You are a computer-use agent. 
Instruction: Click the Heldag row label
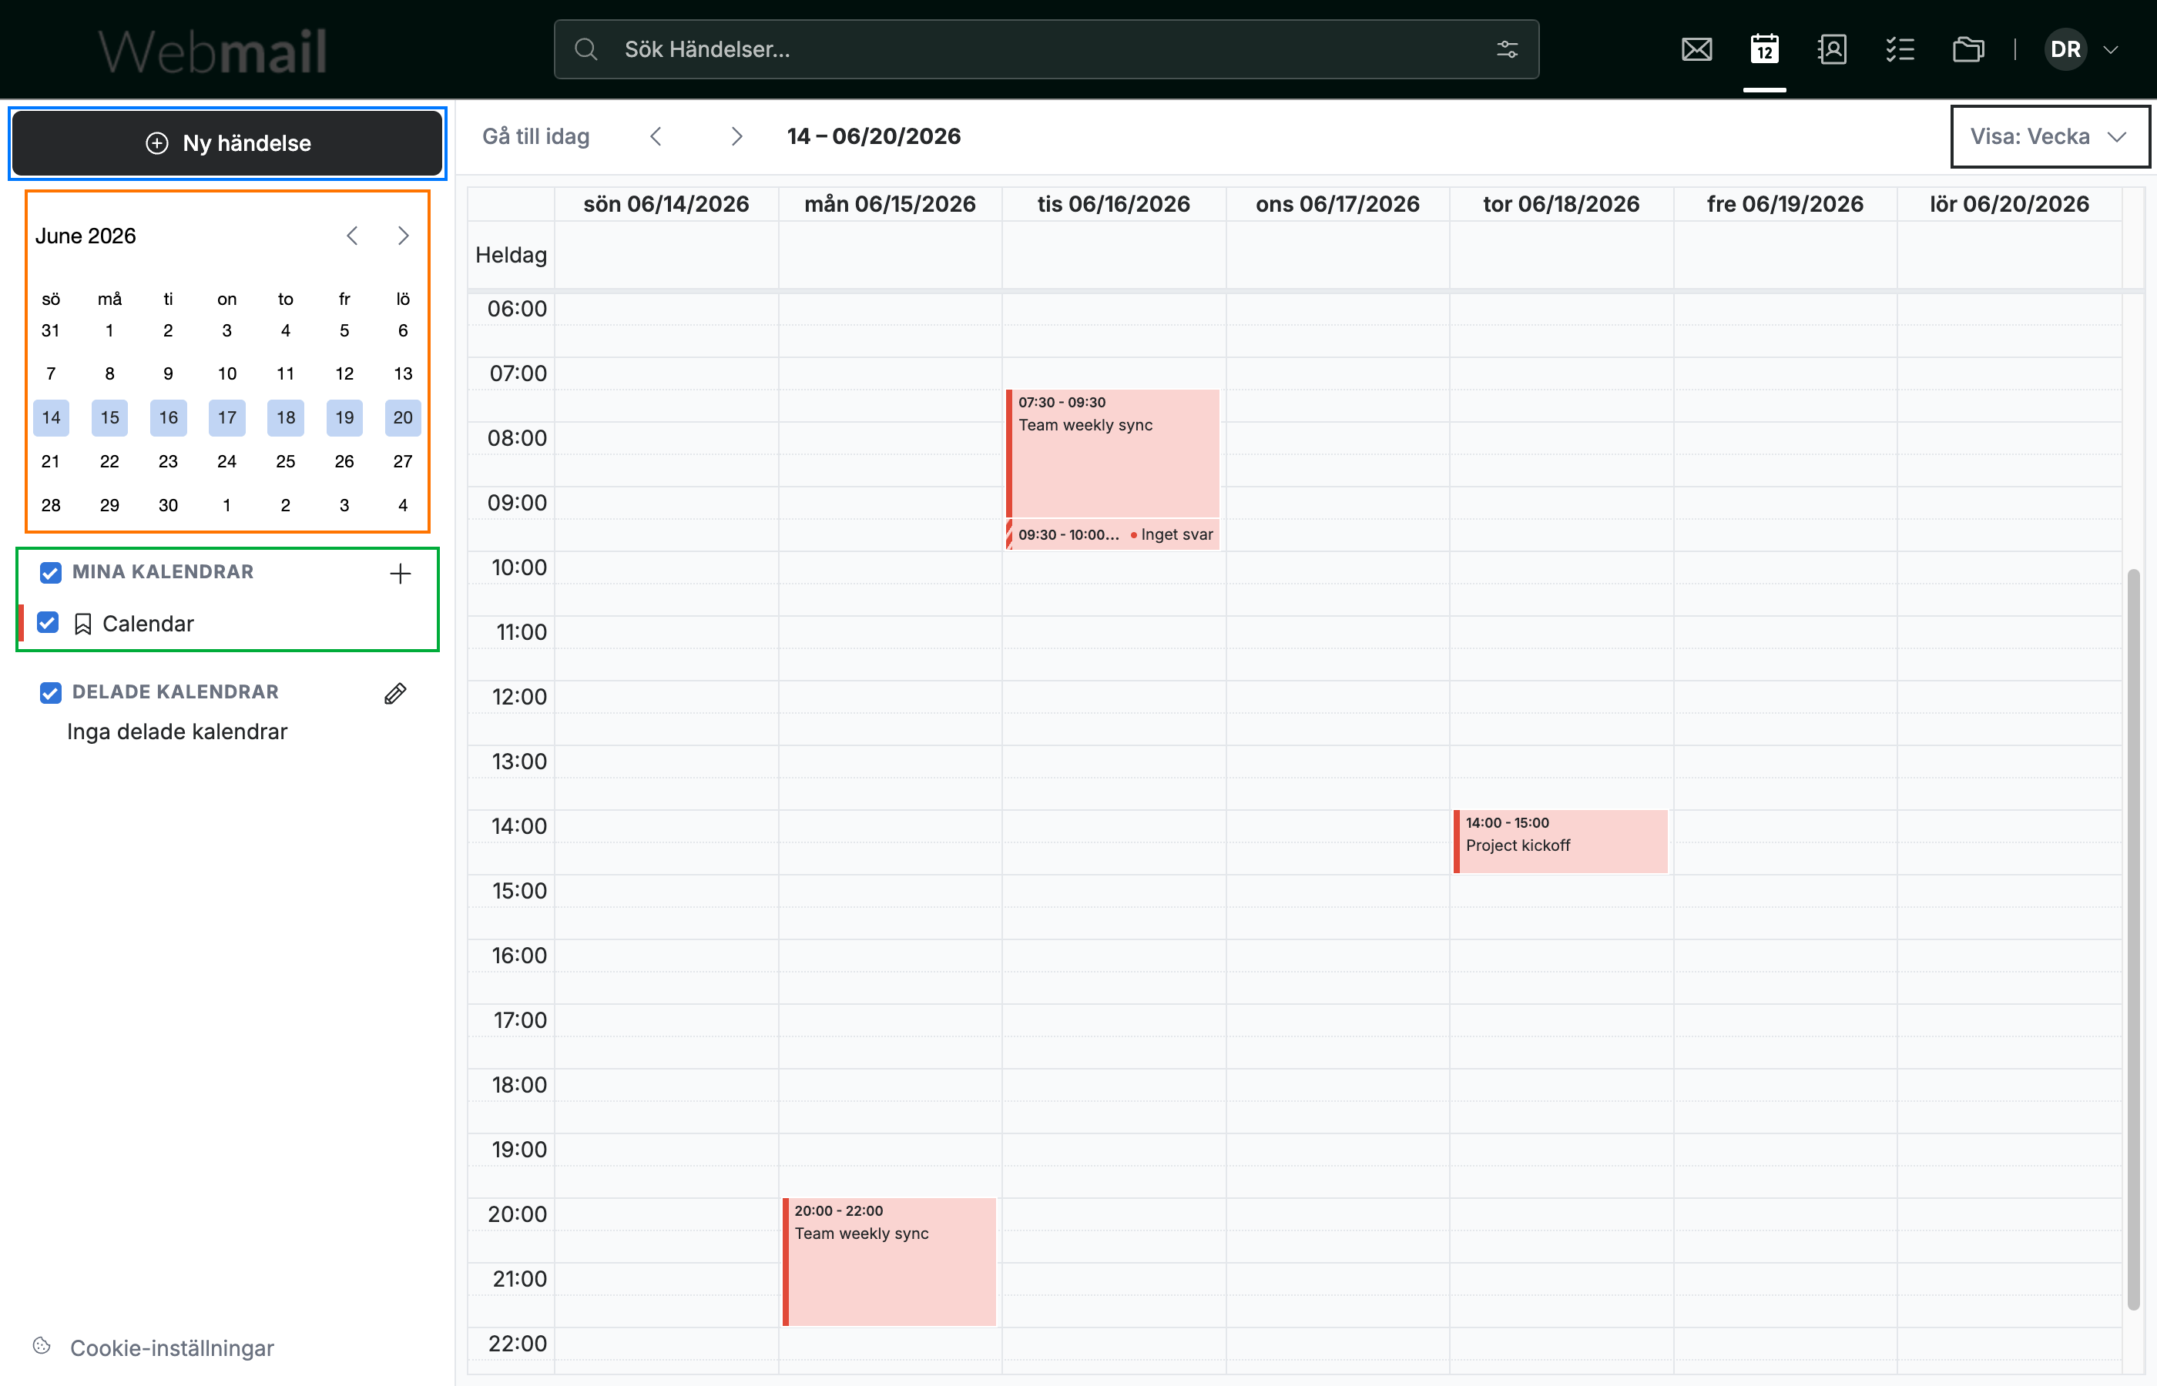click(x=511, y=256)
